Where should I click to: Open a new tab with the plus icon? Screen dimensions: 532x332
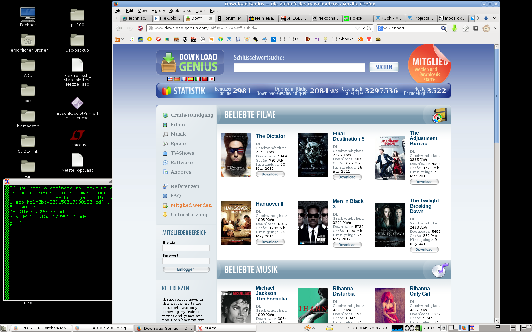(x=486, y=18)
